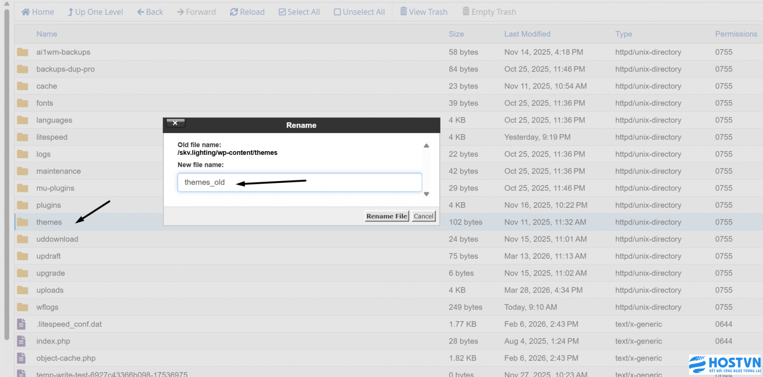763x377 pixels.
Task: Select the index.php file icon
Action: tap(21, 341)
